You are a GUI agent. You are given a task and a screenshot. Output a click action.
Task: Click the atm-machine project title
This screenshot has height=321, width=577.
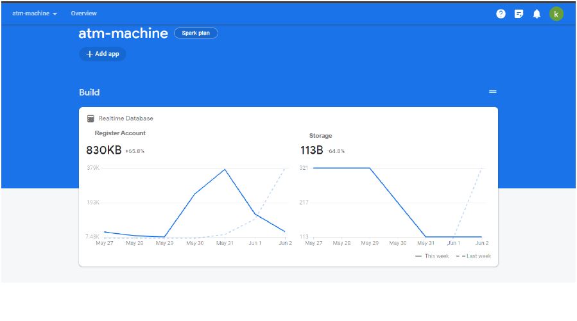(123, 33)
